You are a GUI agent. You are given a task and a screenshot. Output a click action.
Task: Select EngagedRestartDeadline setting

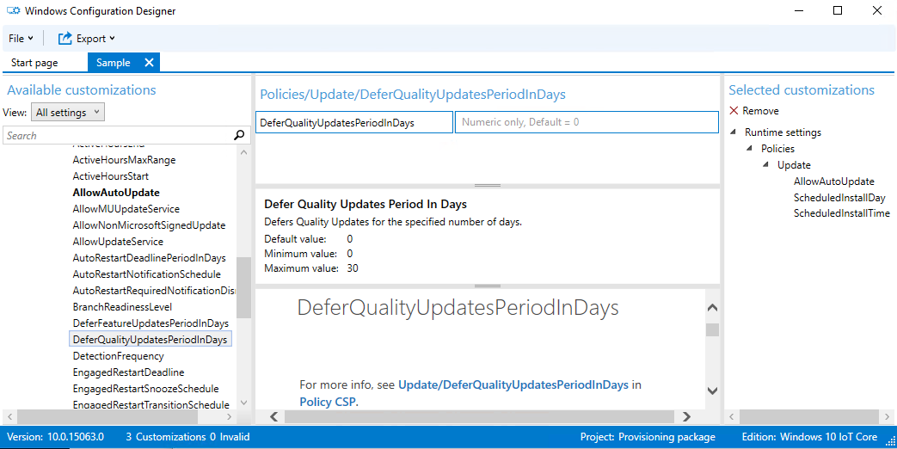click(x=129, y=372)
